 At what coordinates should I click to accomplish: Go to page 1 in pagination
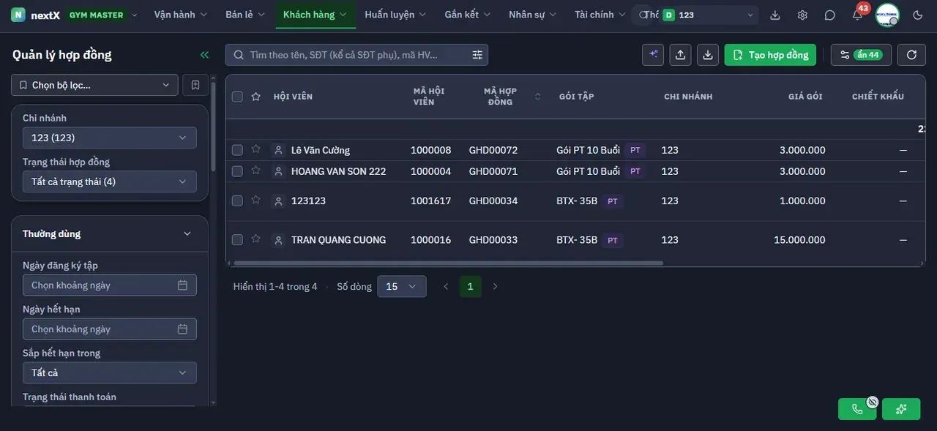pyautogui.click(x=470, y=287)
